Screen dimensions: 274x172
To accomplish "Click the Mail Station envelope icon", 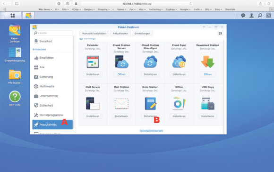I will tap(121, 104).
